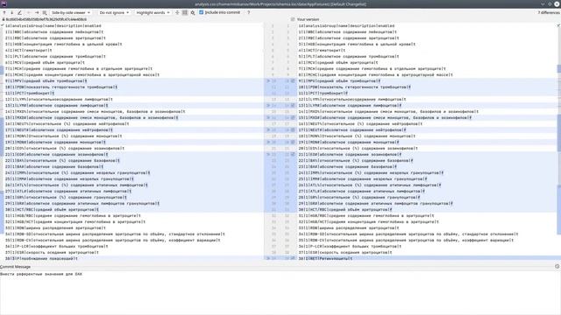Image resolution: width=561 pixels, height=315 pixels.
Task: Click the right arrow in diff toolbar
Action: coord(37,12)
